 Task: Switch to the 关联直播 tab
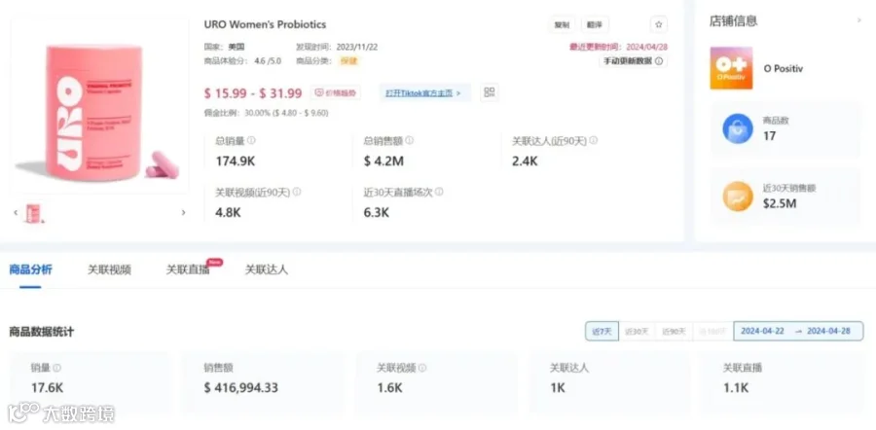pyautogui.click(x=188, y=269)
